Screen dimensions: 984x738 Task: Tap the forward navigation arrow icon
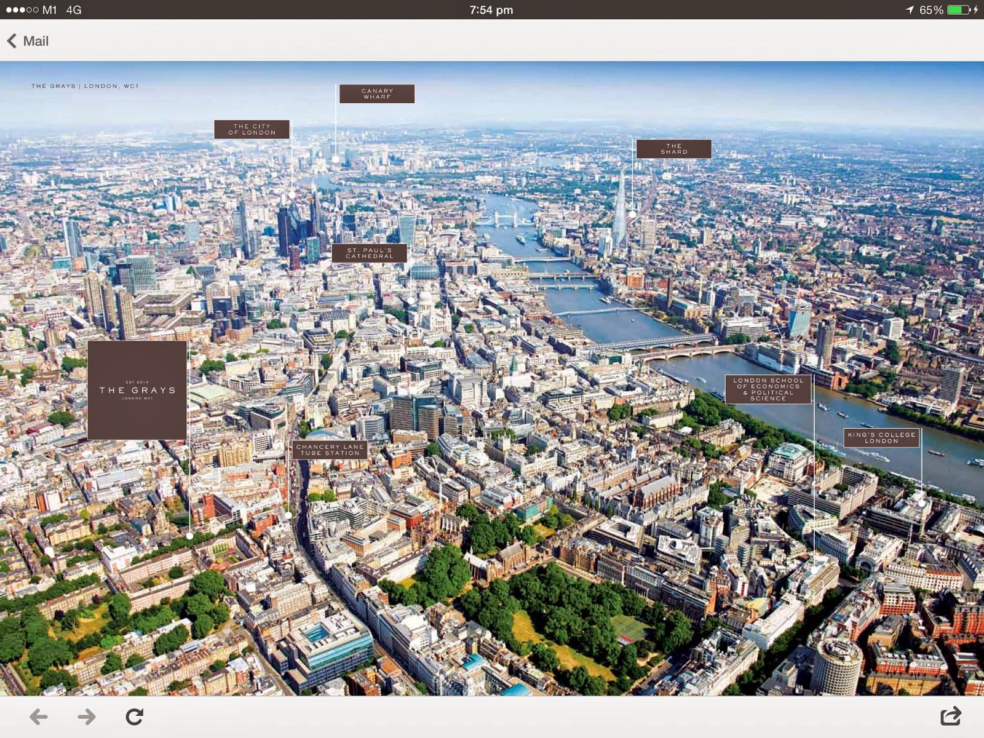86,716
